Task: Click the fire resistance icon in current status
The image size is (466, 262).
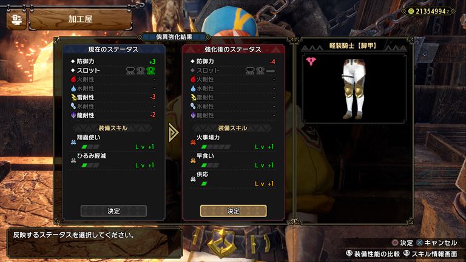Action: click(x=73, y=79)
